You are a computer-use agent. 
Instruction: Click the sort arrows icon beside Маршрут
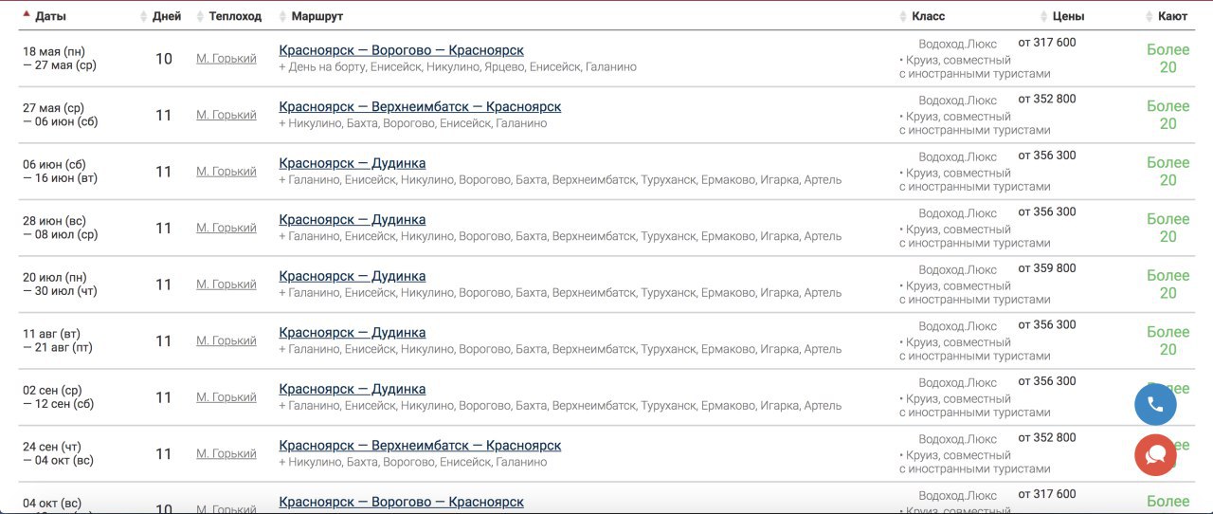pos(282,16)
